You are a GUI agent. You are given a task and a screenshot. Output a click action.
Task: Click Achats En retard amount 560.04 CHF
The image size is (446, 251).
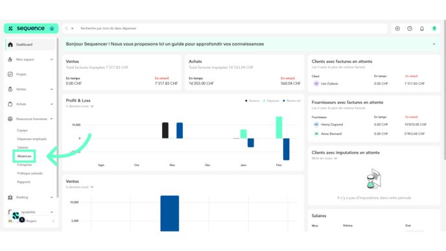(290, 84)
